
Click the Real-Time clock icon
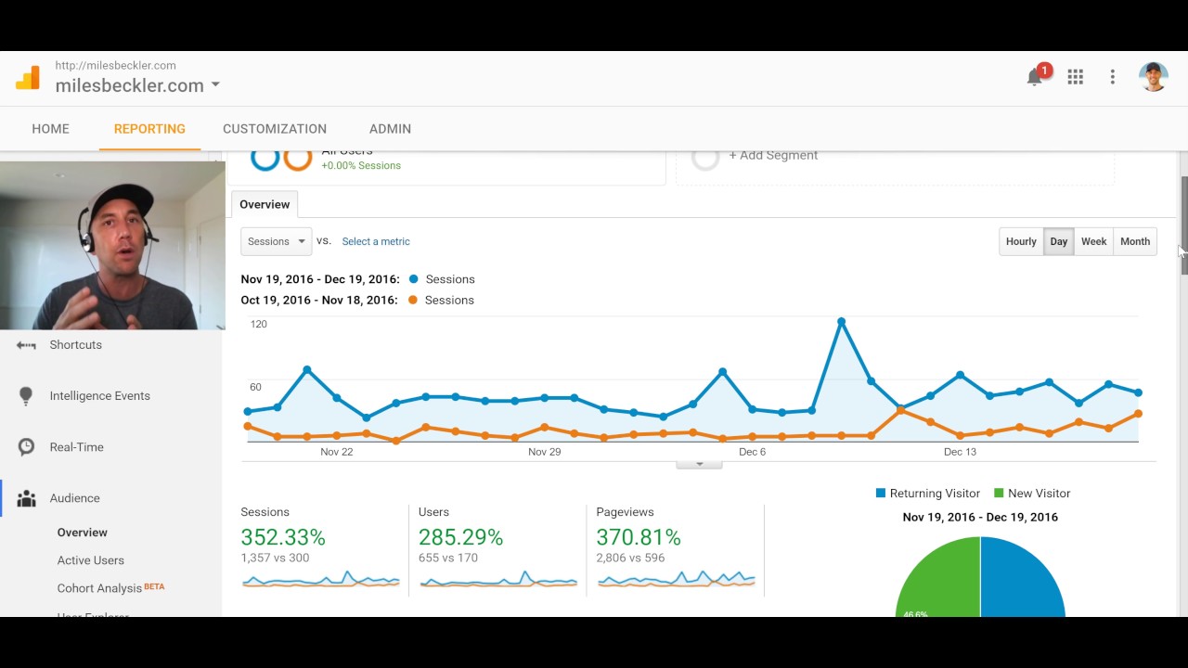tap(26, 447)
